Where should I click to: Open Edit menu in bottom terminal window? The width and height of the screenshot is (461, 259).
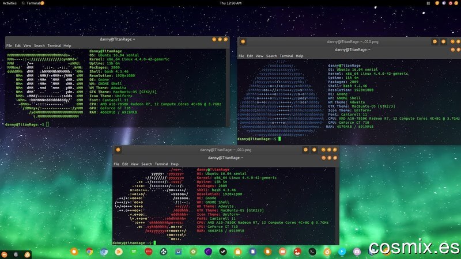click(x=125, y=164)
